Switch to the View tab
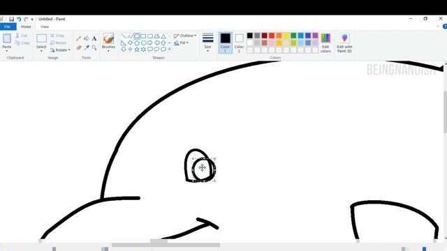The width and height of the screenshot is (447, 251). coord(45,26)
